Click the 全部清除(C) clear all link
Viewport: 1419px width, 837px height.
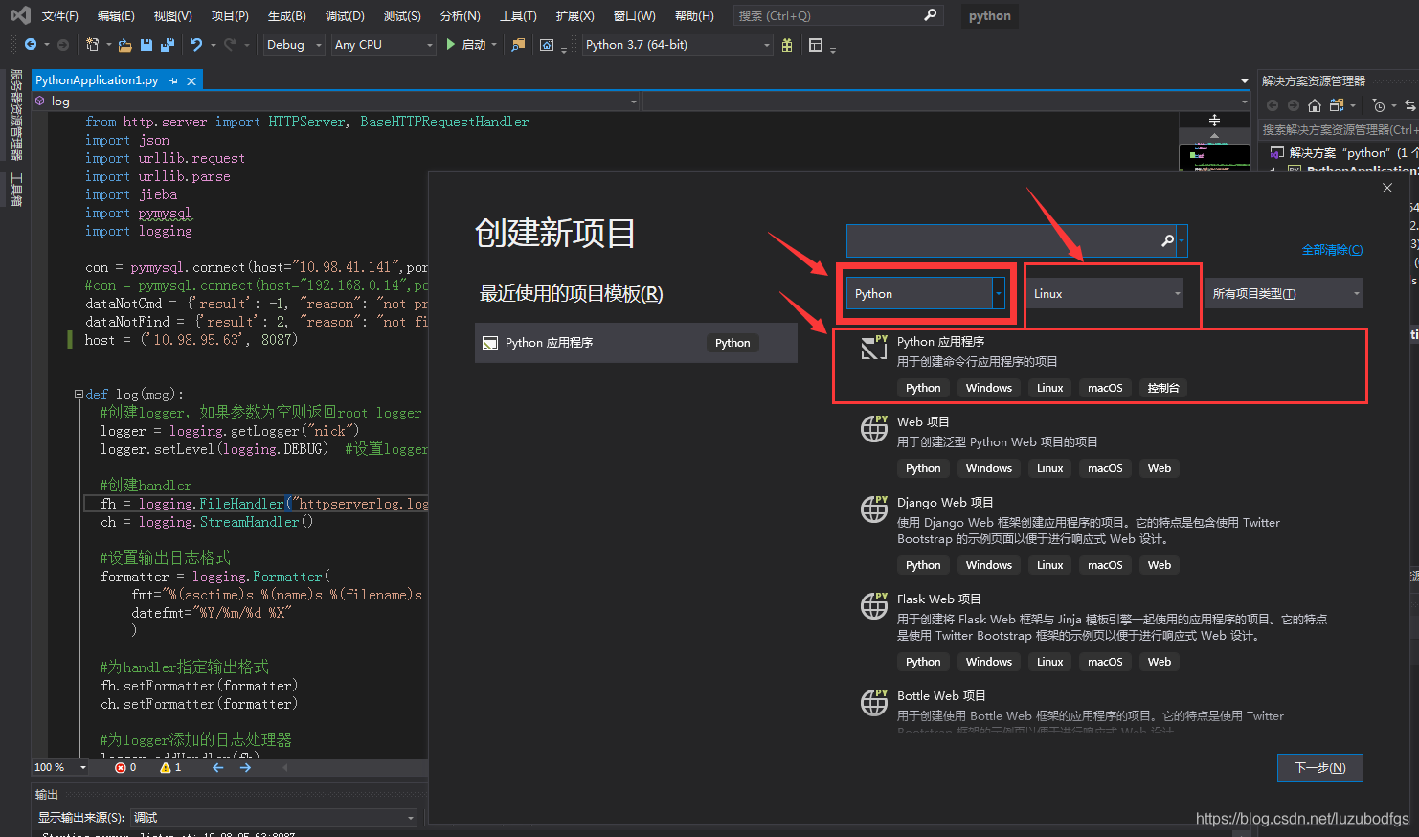click(x=1332, y=250)
